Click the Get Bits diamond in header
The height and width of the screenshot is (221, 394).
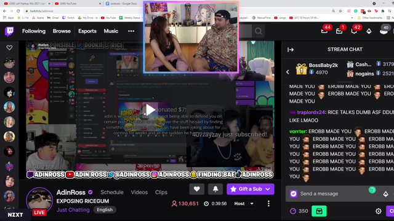(369, 31)
